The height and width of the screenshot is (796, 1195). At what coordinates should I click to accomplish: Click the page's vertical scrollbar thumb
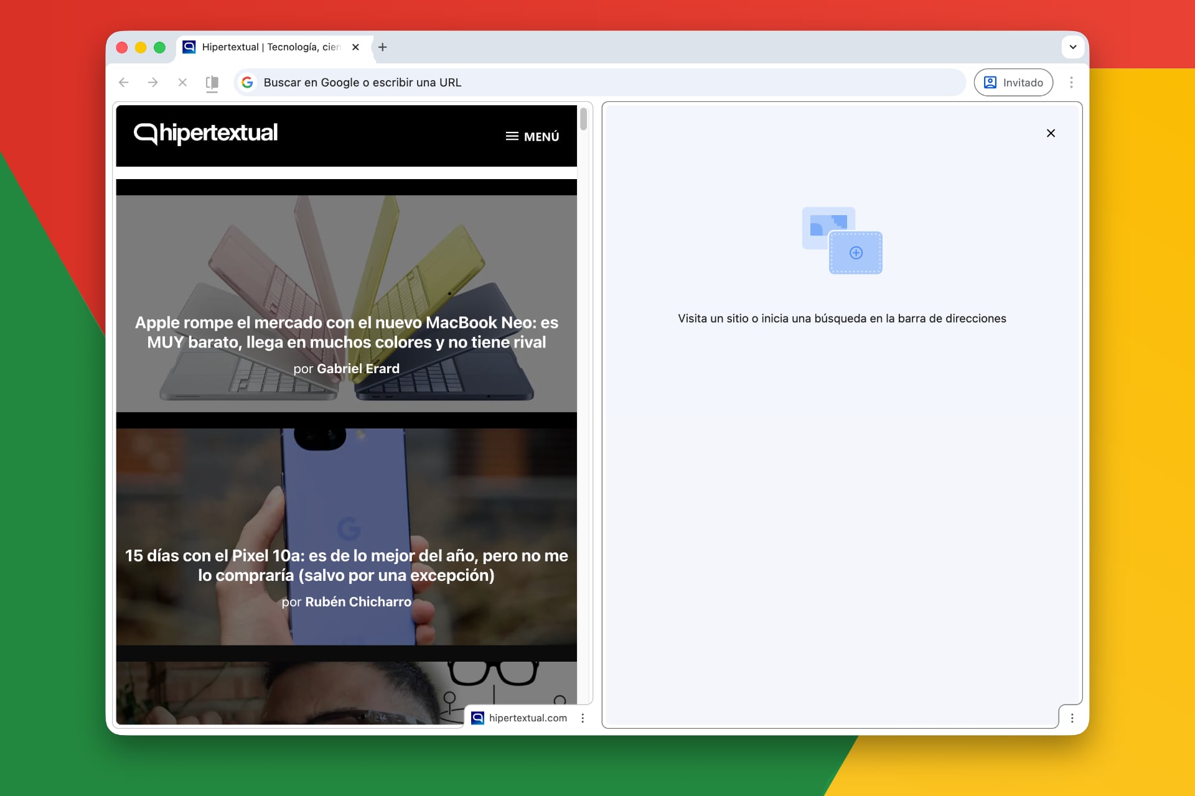[583, 119]
